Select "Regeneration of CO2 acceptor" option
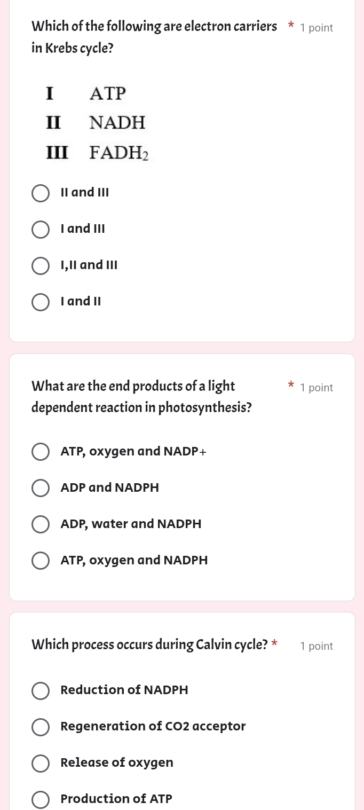The height and width of the screenshot is (810, 364). pos(41,727)
